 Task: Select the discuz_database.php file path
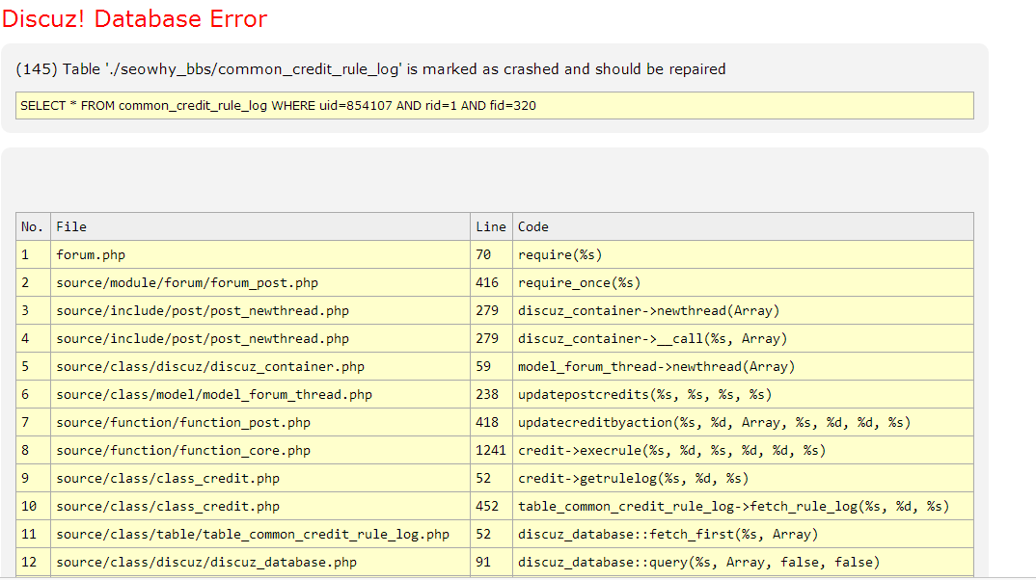206,562
